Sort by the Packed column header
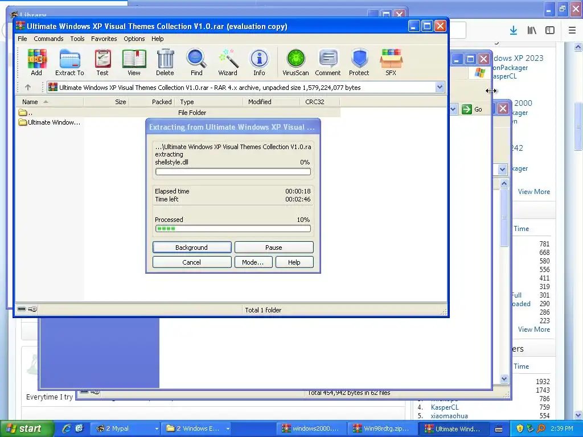The width and height of the screenshot is (583, 437). coord(151,102)
